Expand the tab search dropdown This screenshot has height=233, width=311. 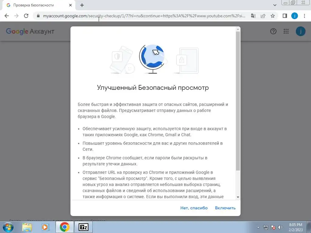click(x=275, y=5)
